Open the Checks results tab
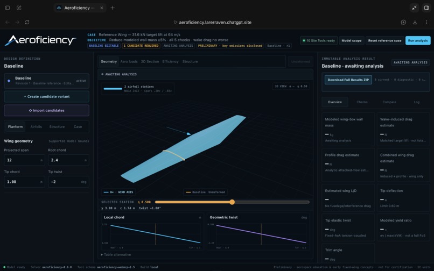 [x=362, y=102]
